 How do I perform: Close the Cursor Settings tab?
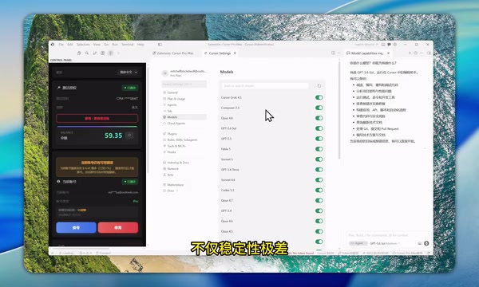(x=235, y=53)
